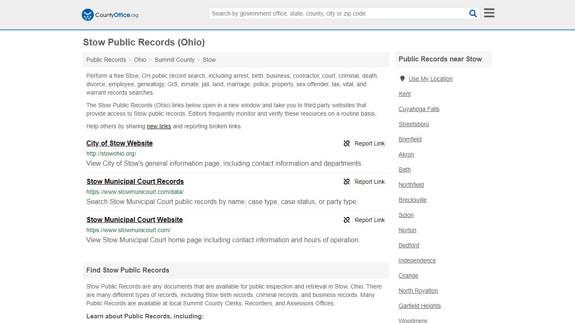Open Stow breadcrumb
This screenshot has width=575, height=323.
209,60
